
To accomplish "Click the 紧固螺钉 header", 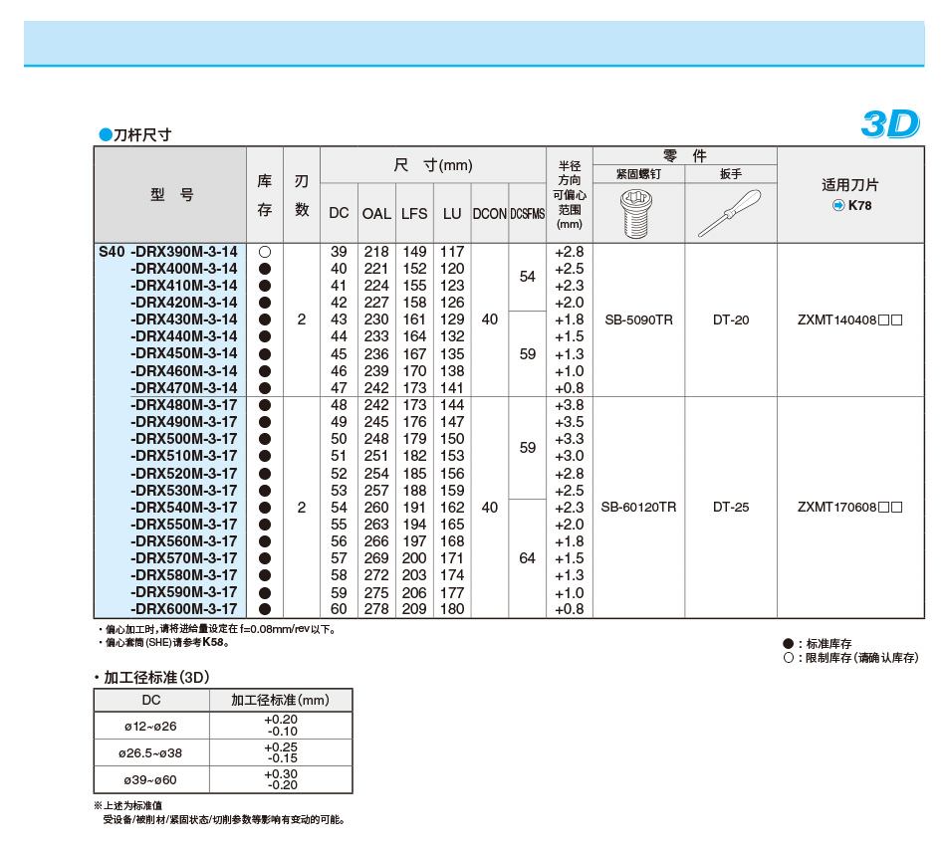I will point(638,174).
